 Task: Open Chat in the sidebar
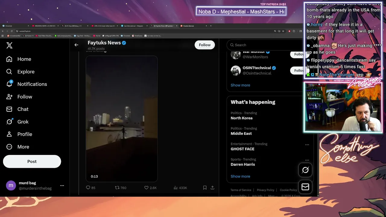click(x=17, y=109)
